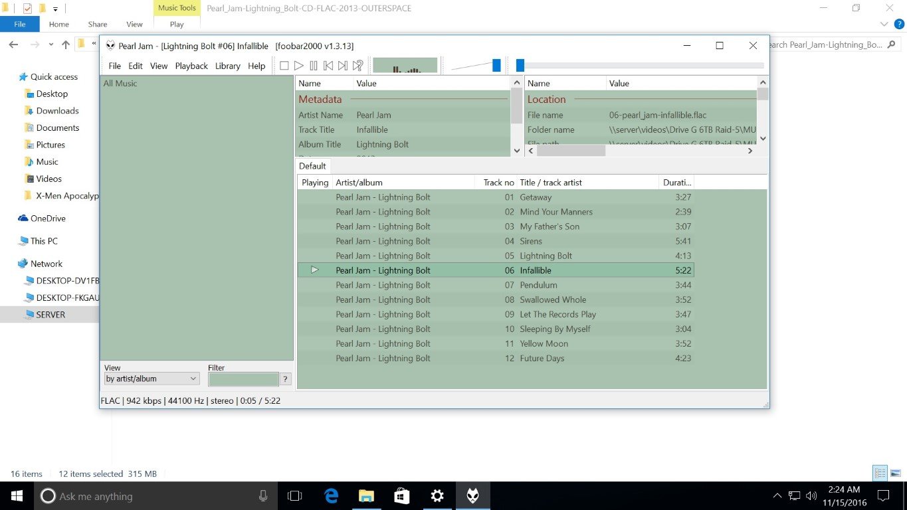Click the seek bar position handle
The width and height of the screenshot is (907, 510).
click(520, 66)
